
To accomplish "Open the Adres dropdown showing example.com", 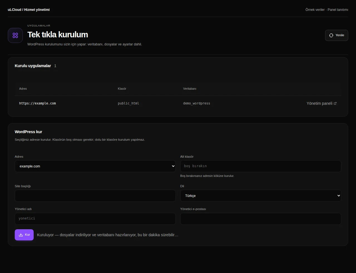I will point(95,166).
